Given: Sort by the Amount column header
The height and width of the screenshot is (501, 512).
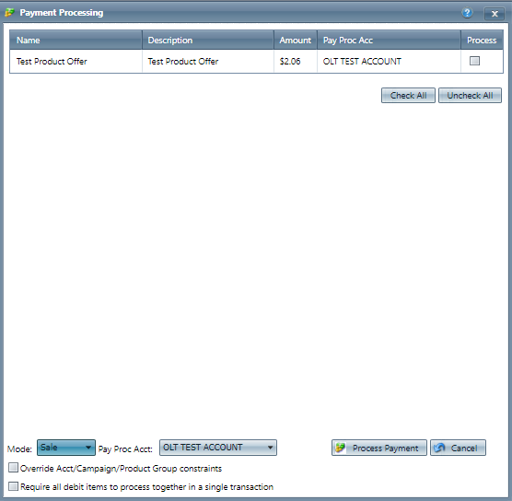Looking at the screenshot, I should (296, 40).
